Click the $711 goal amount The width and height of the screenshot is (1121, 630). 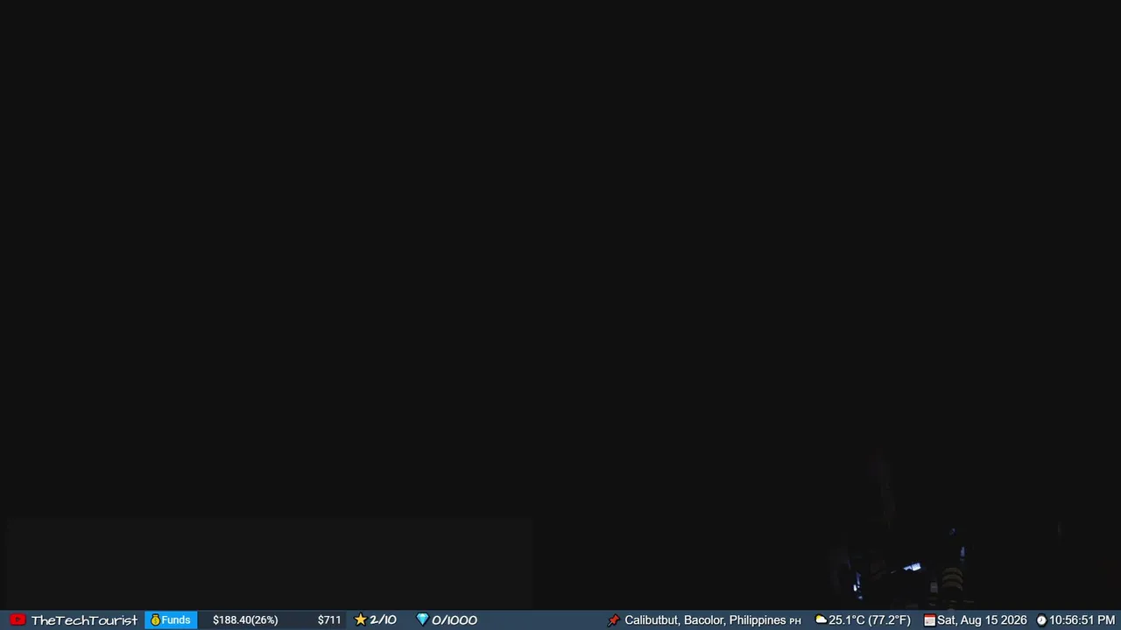pyautogui.click(x=329, y=620)
